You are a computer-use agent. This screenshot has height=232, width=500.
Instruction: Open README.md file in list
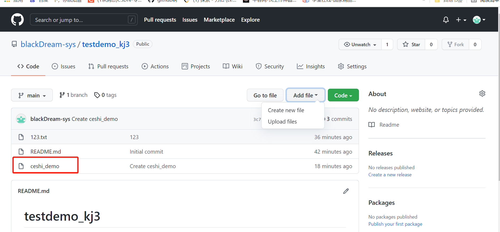46,152
